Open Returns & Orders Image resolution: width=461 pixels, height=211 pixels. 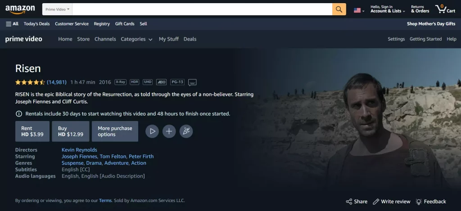coord(420,9)
